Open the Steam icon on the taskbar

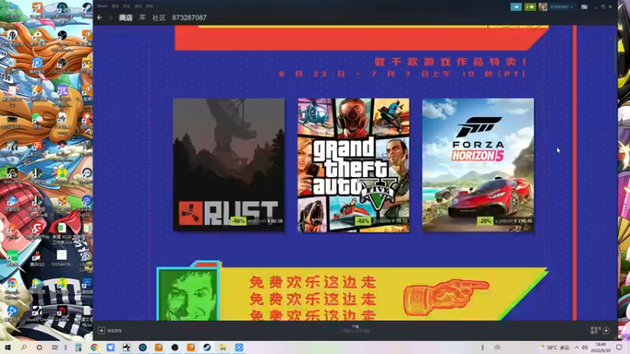[x=207, y=348]
